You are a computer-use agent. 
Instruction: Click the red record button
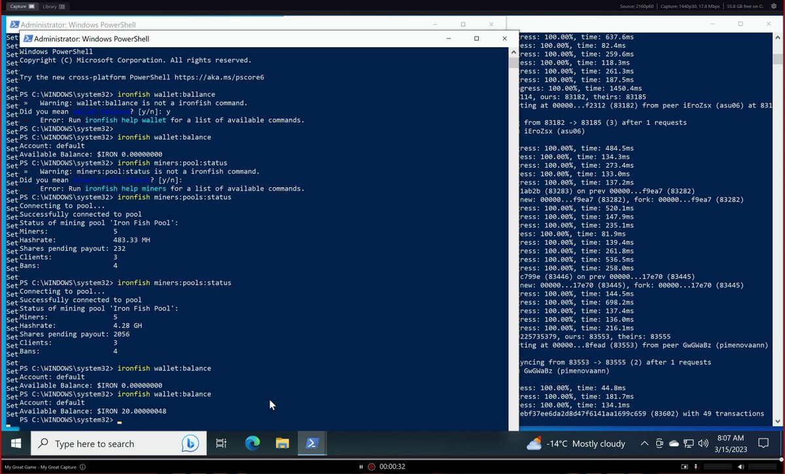tap(372, 467)
